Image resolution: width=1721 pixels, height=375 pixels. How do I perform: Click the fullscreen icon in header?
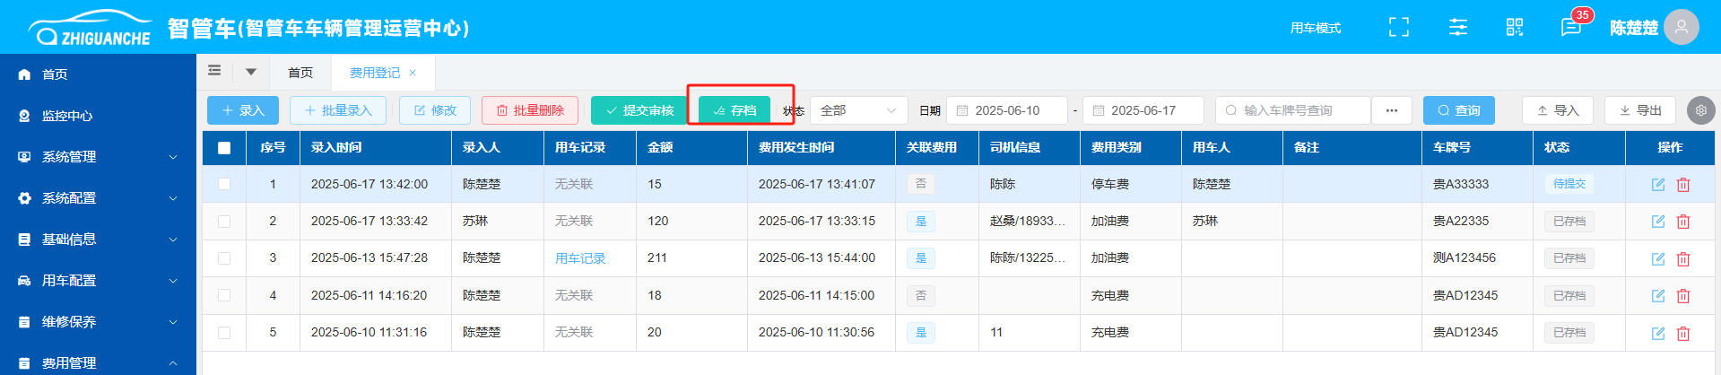(x=1398, y=28)
